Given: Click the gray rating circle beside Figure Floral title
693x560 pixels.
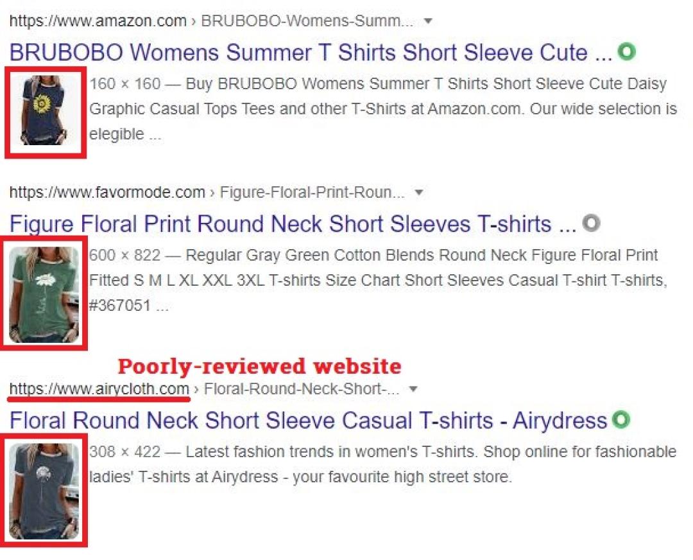Looking at the screenshot, I should 592,223.
